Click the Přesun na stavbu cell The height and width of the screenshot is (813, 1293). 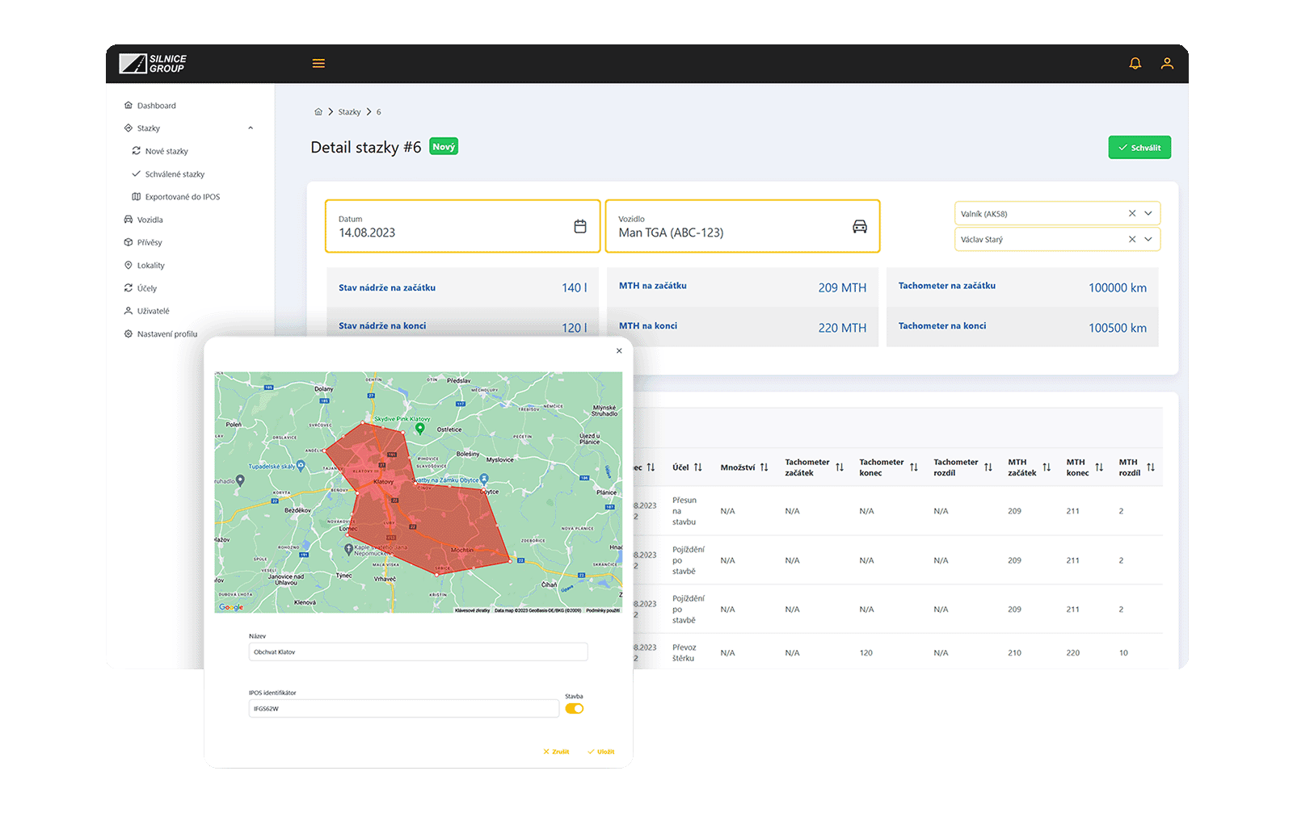click(x=684, y=511)
